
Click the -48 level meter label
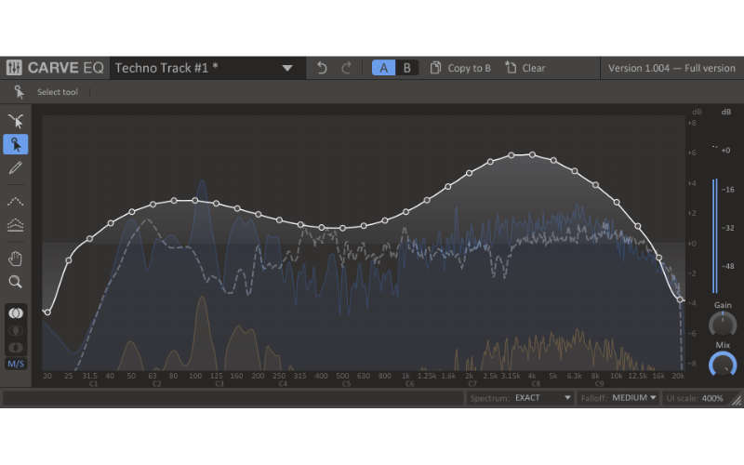pos(728,266)
